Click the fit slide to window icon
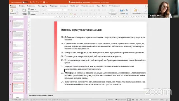179x101 pixels. [x=167, y=100]
